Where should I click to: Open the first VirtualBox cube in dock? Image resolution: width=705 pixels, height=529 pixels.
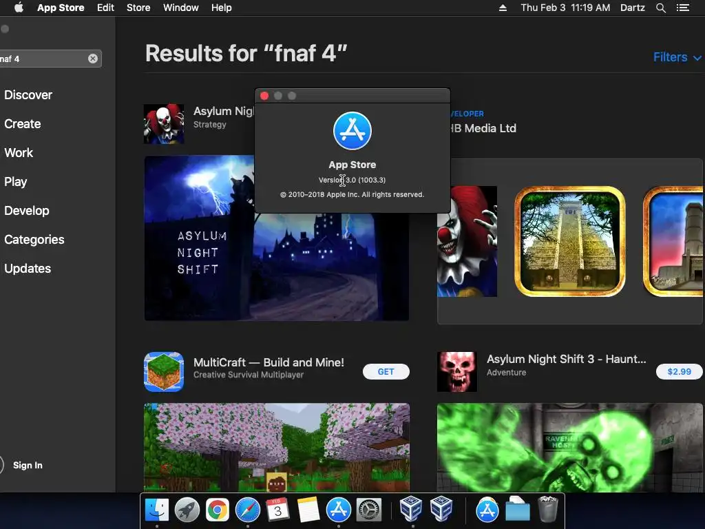click(x=411, y=509)
